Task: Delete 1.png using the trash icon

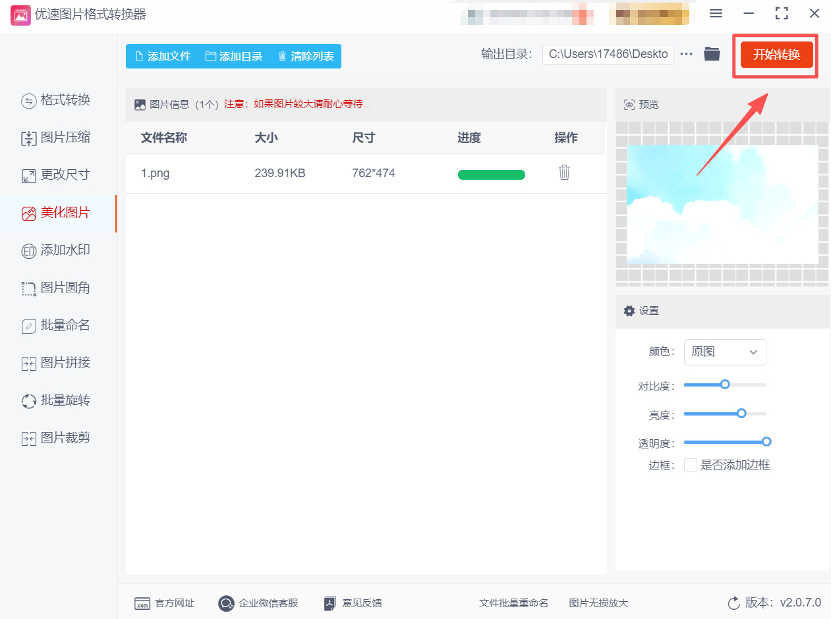Action: pos(564,173)
